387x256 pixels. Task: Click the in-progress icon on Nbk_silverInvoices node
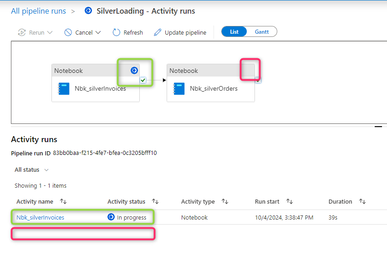134,70
